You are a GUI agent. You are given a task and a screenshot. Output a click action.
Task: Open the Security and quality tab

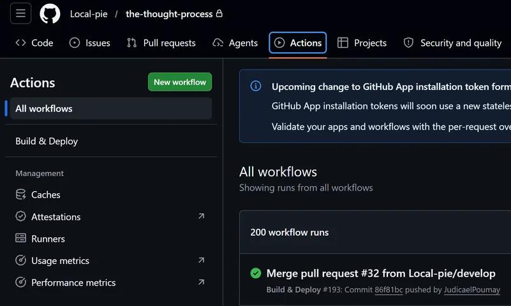(x=452, y=43)
